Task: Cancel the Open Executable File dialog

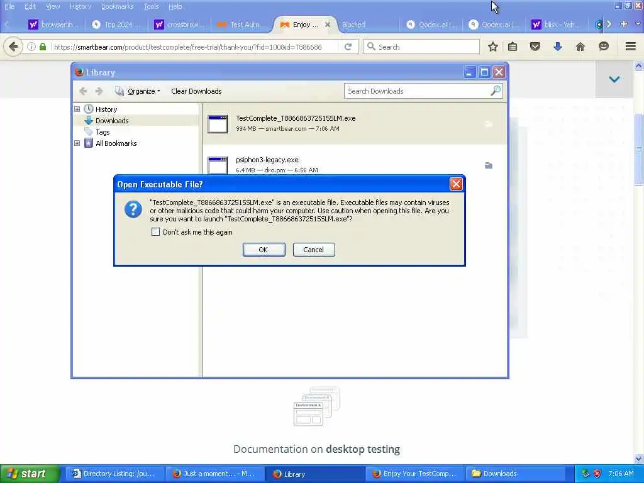Action: (x=314, y=250)
